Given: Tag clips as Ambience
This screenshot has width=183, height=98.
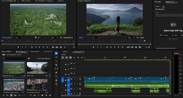Looking at the screenshot, I should click(x=173, y=39).
